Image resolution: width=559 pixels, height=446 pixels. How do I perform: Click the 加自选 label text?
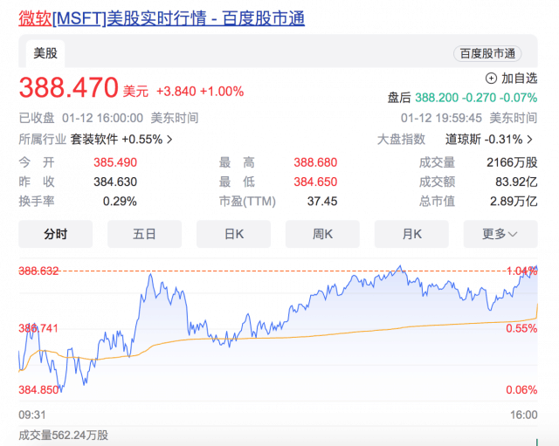click(519, 79)
